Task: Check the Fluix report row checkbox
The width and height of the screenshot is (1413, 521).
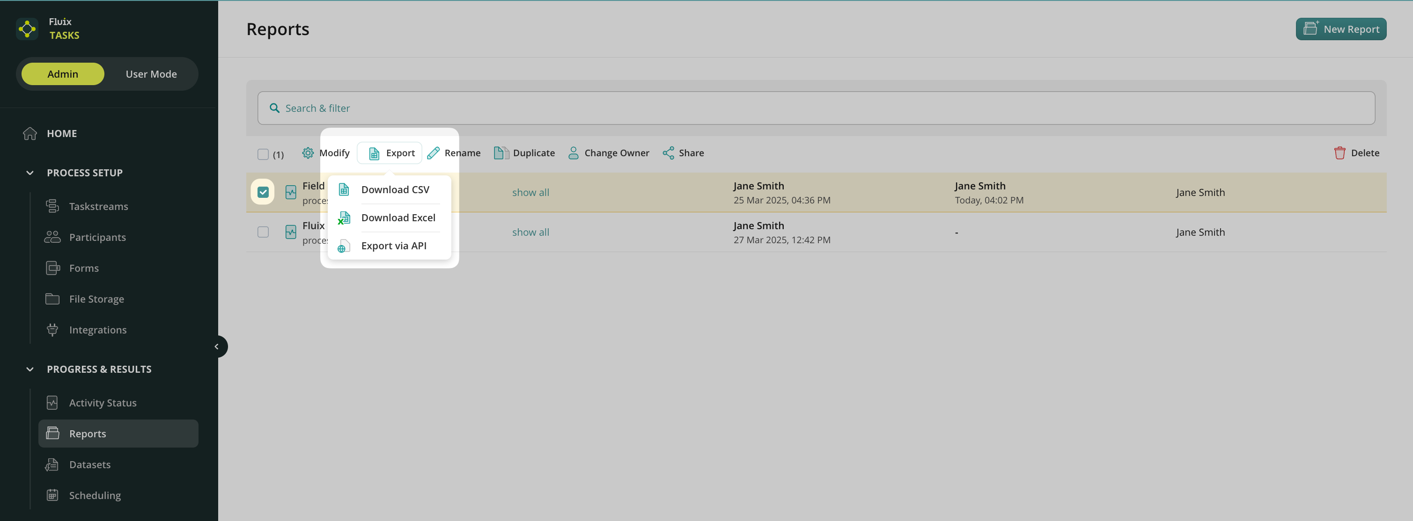Action: tap(263, 232)
